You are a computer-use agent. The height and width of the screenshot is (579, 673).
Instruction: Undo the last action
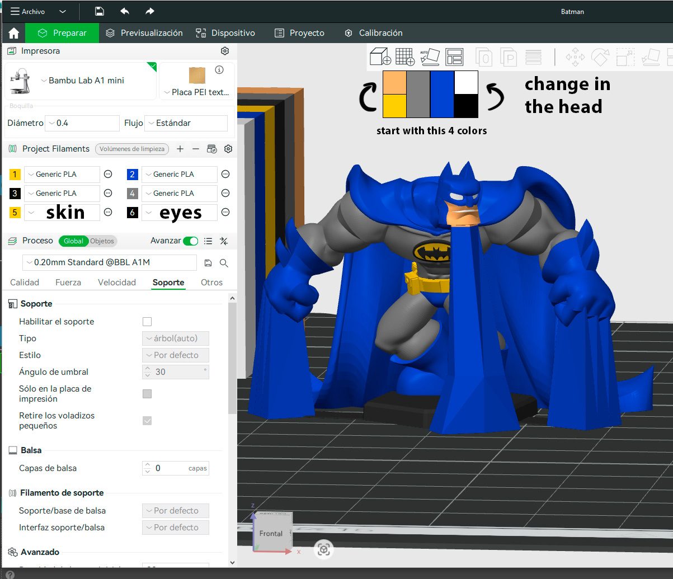coord(125,11)
